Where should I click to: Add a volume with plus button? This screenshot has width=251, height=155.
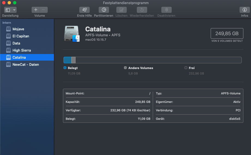[x=36, y=10]
